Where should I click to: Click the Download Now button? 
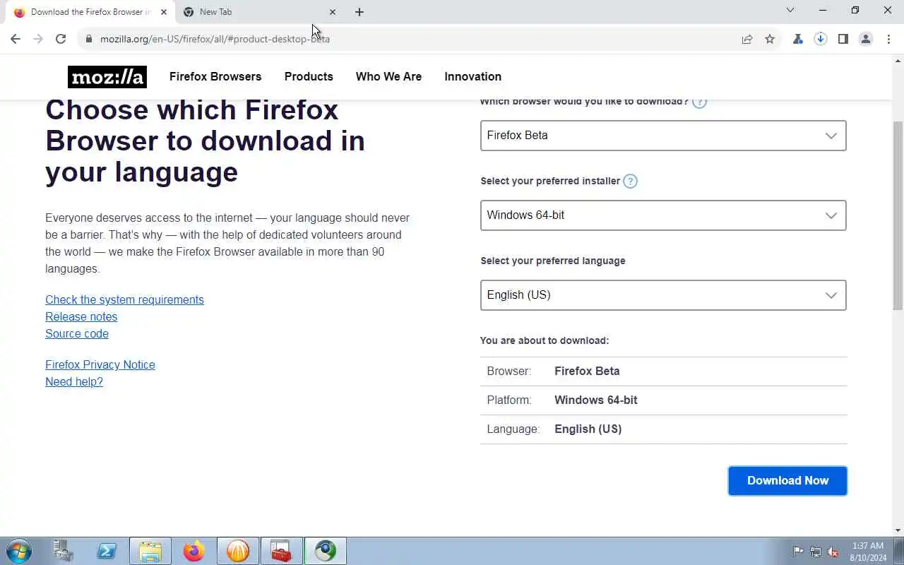[787, 481]
